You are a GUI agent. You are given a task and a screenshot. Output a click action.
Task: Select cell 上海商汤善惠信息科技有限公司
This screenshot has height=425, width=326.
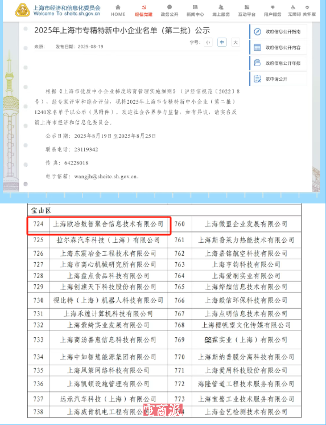coord(108,340)
